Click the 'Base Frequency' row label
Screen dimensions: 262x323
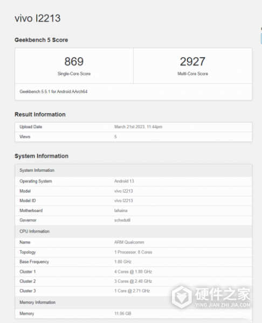35,262
